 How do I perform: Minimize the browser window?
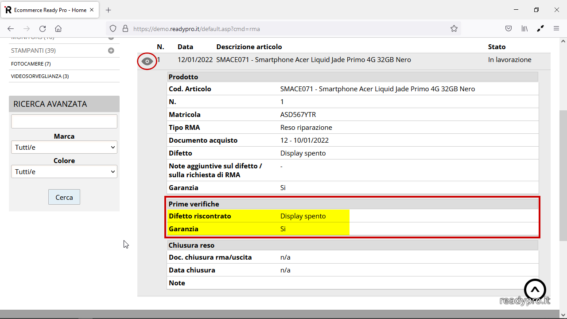(x=516, y=10)
